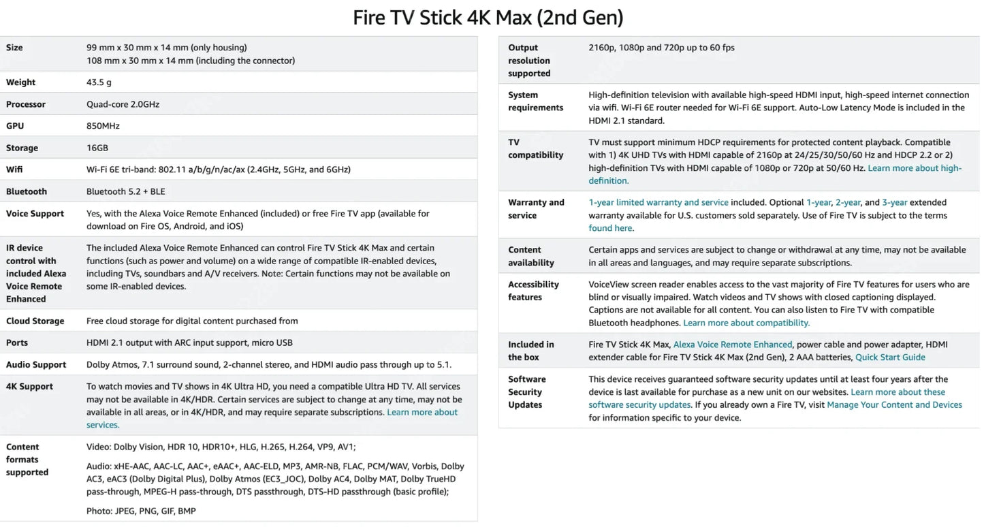Open 1-year limited warranty and service link
This screenshot has width=984, height=527.
pyautogui.click(x=658, y=202)
